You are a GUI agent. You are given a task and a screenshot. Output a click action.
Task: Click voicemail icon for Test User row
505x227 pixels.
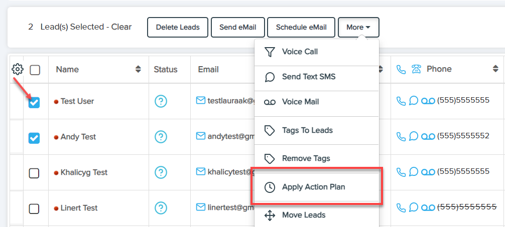coord(428,101)
